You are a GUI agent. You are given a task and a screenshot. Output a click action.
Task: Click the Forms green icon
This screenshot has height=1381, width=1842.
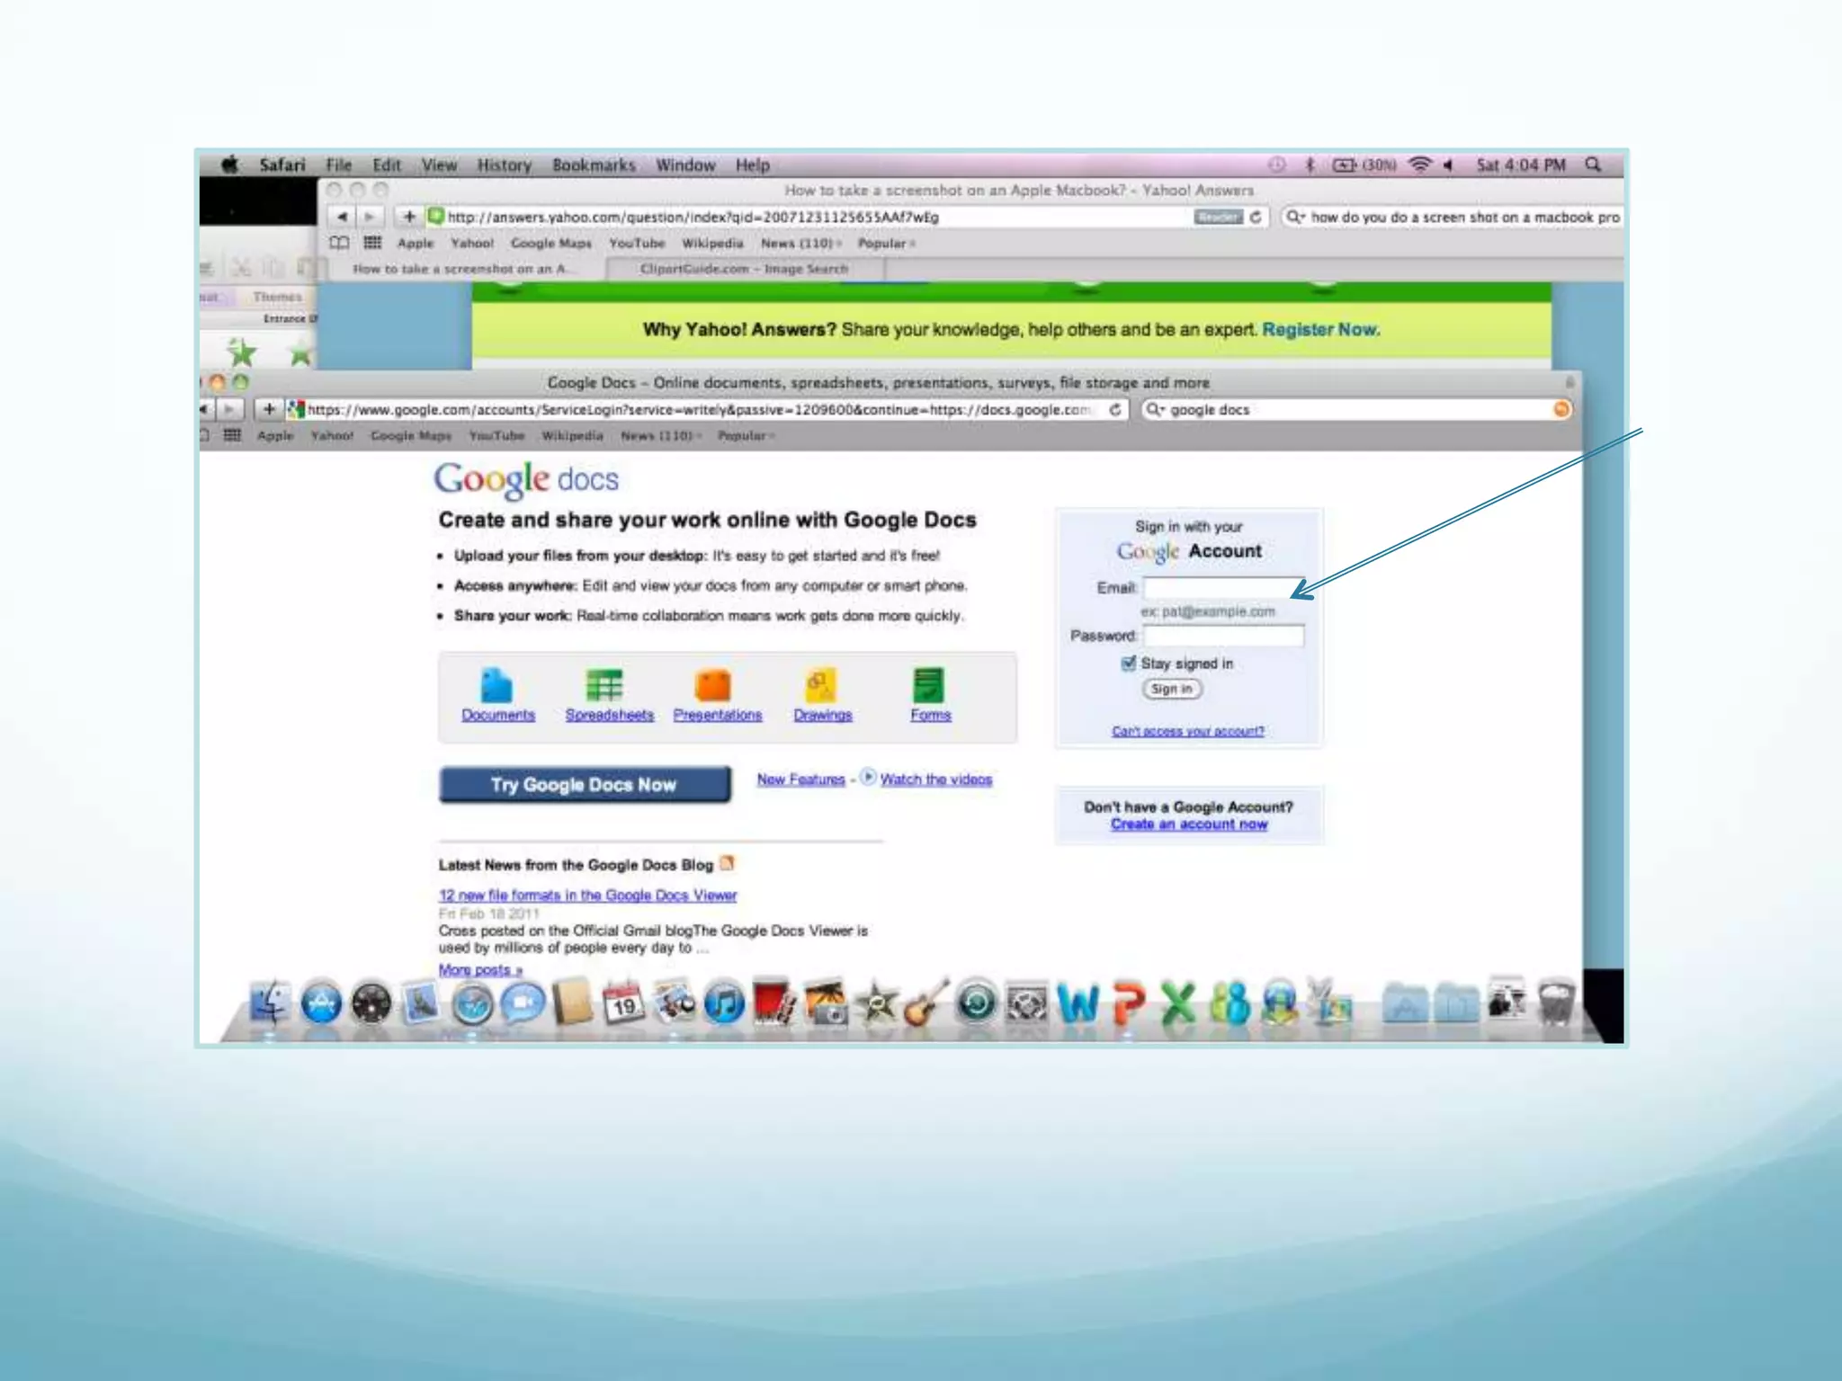pos(928,686)
